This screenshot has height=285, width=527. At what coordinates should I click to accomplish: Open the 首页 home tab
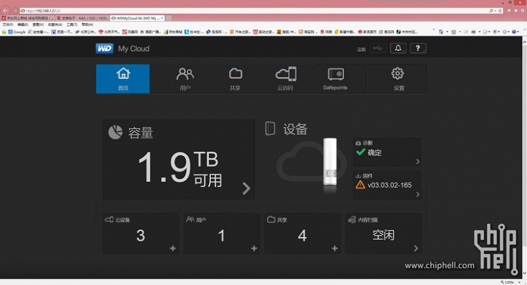123,78
